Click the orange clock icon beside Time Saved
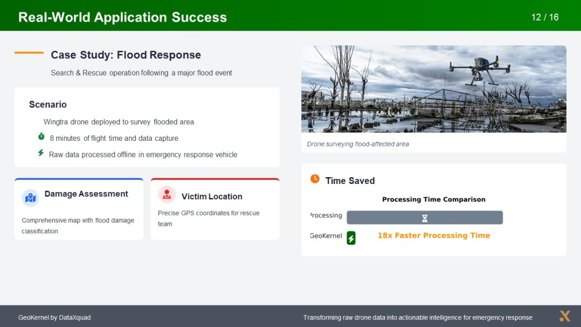 click(315, 179)
